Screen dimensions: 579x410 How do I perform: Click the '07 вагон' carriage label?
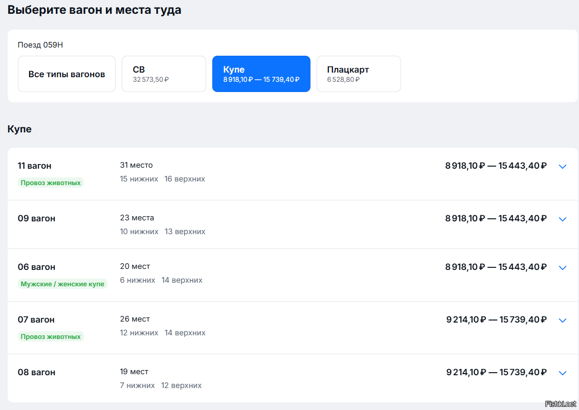(x=36, y=320)
